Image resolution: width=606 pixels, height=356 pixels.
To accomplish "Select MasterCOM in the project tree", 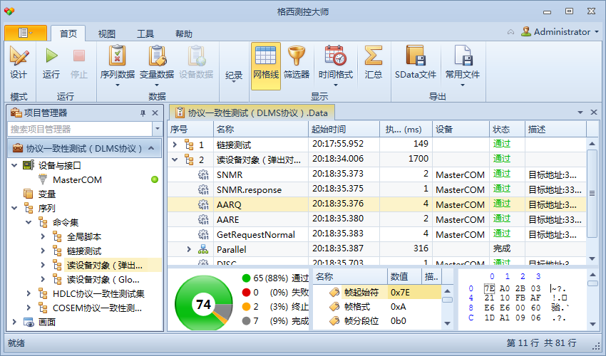I will point(77,180).
